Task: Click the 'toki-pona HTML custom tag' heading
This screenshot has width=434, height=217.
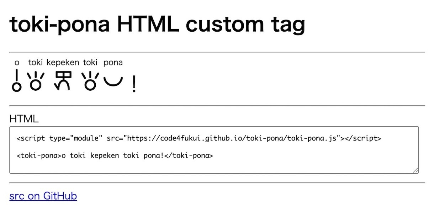Action: [157, 24]
